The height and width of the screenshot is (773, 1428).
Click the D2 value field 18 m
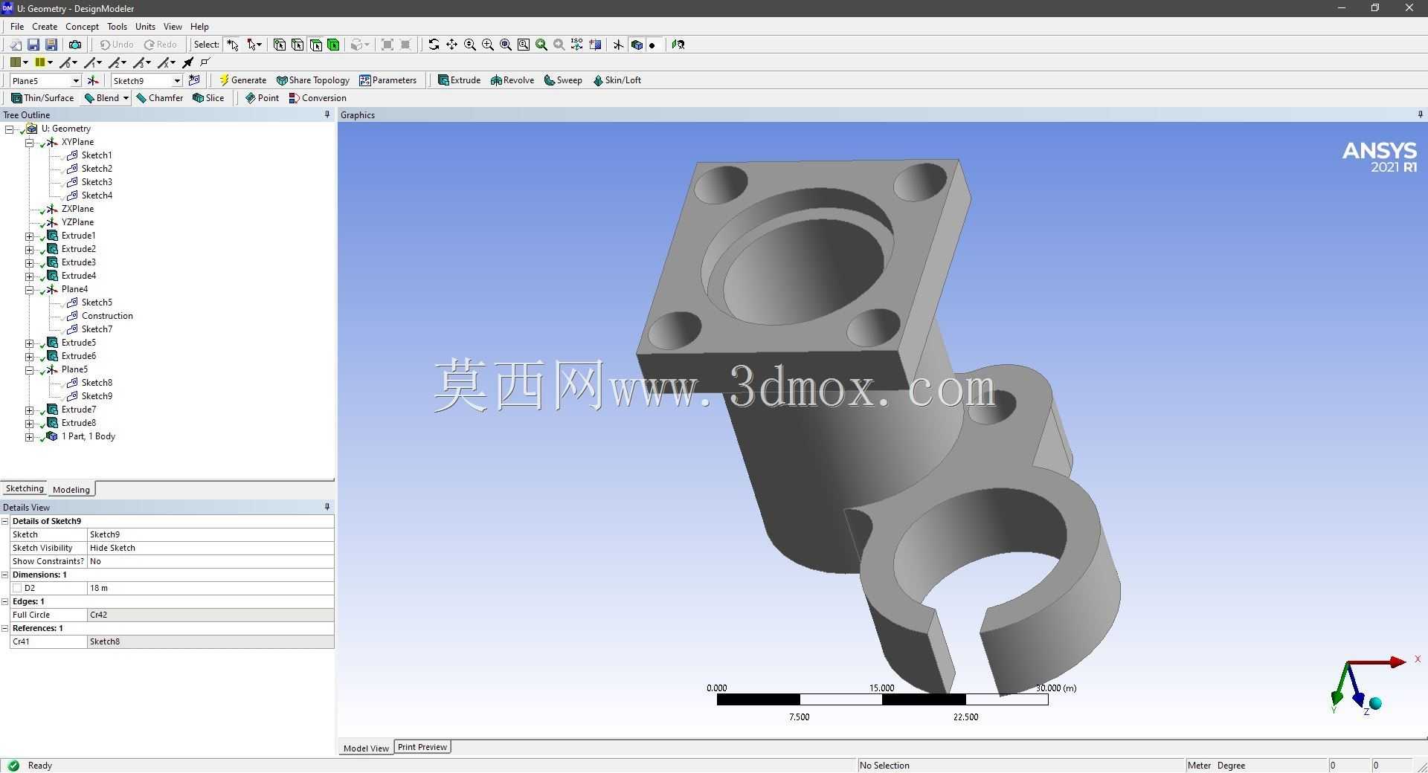tap(210, 588)
